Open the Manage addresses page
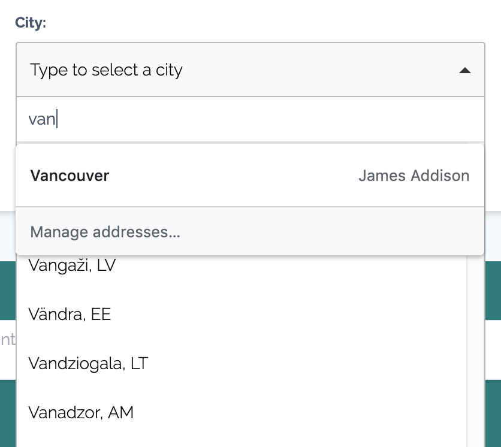The height and width of the screenshot is (447, 501). [x=105, y=232]
